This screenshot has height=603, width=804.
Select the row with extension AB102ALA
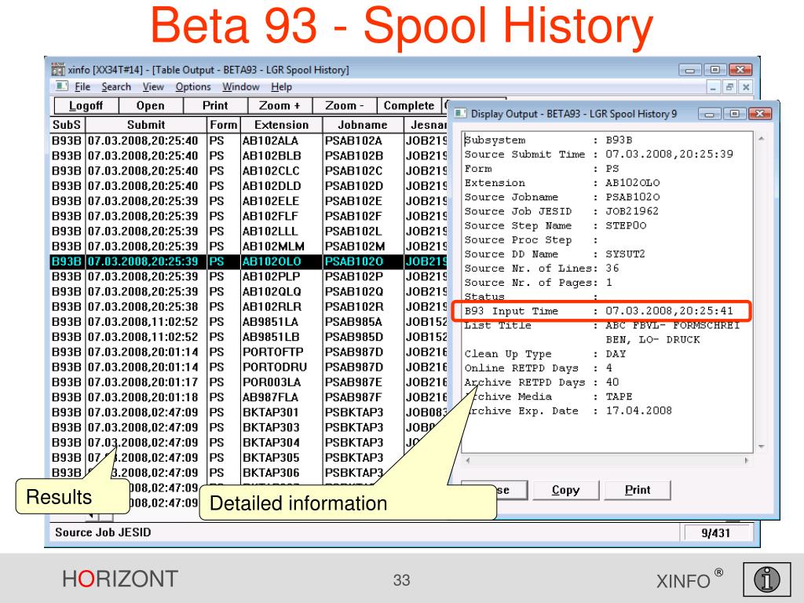[249, 141]
